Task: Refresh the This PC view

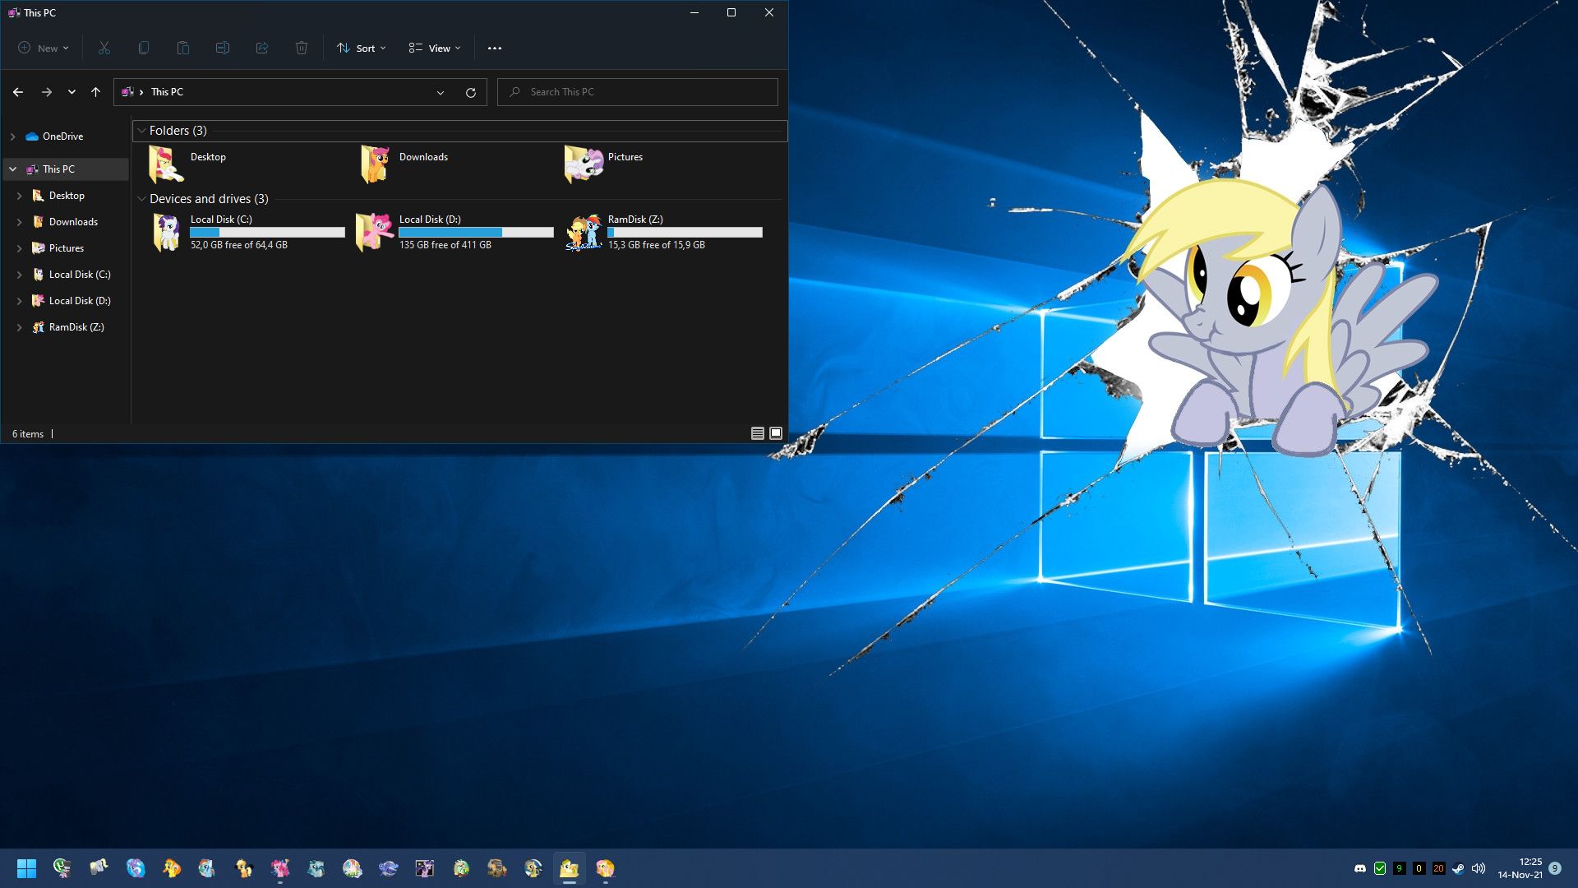Action: point(471,92)
